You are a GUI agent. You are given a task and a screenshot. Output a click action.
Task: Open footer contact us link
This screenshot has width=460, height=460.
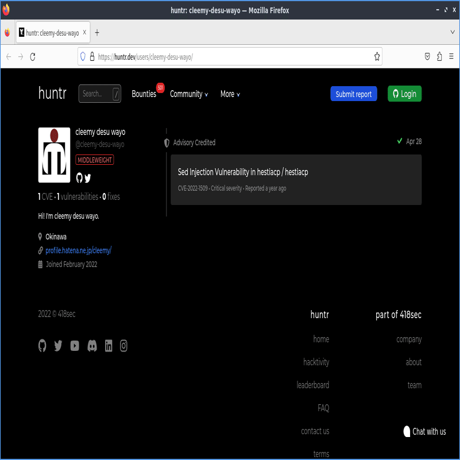315,431
